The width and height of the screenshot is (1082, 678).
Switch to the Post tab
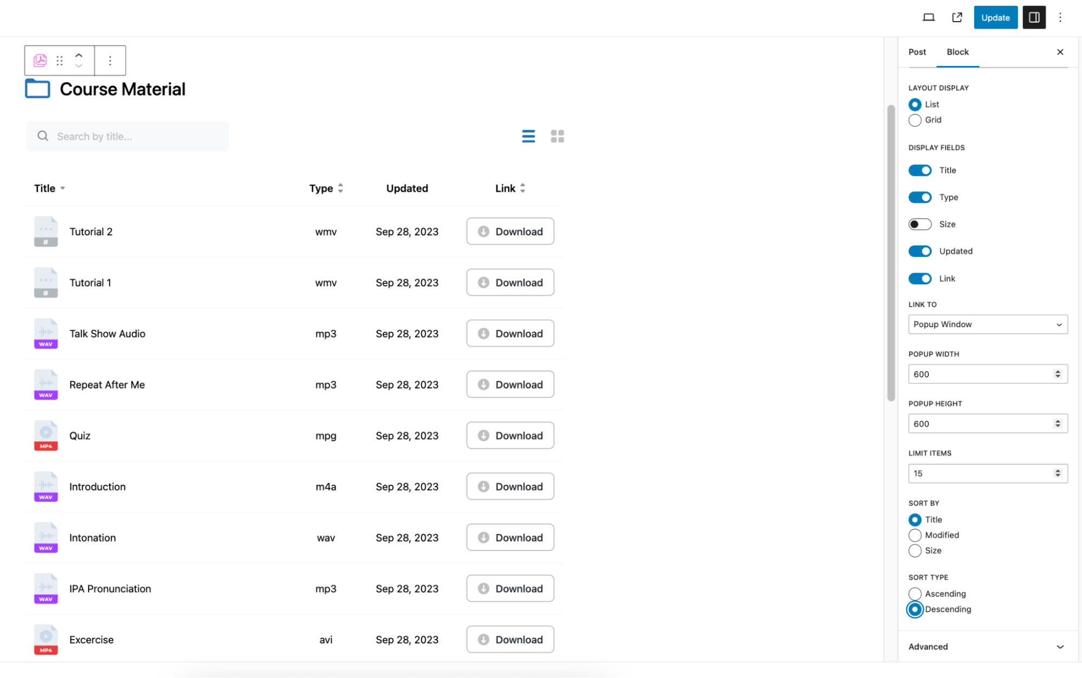point(917,52)
